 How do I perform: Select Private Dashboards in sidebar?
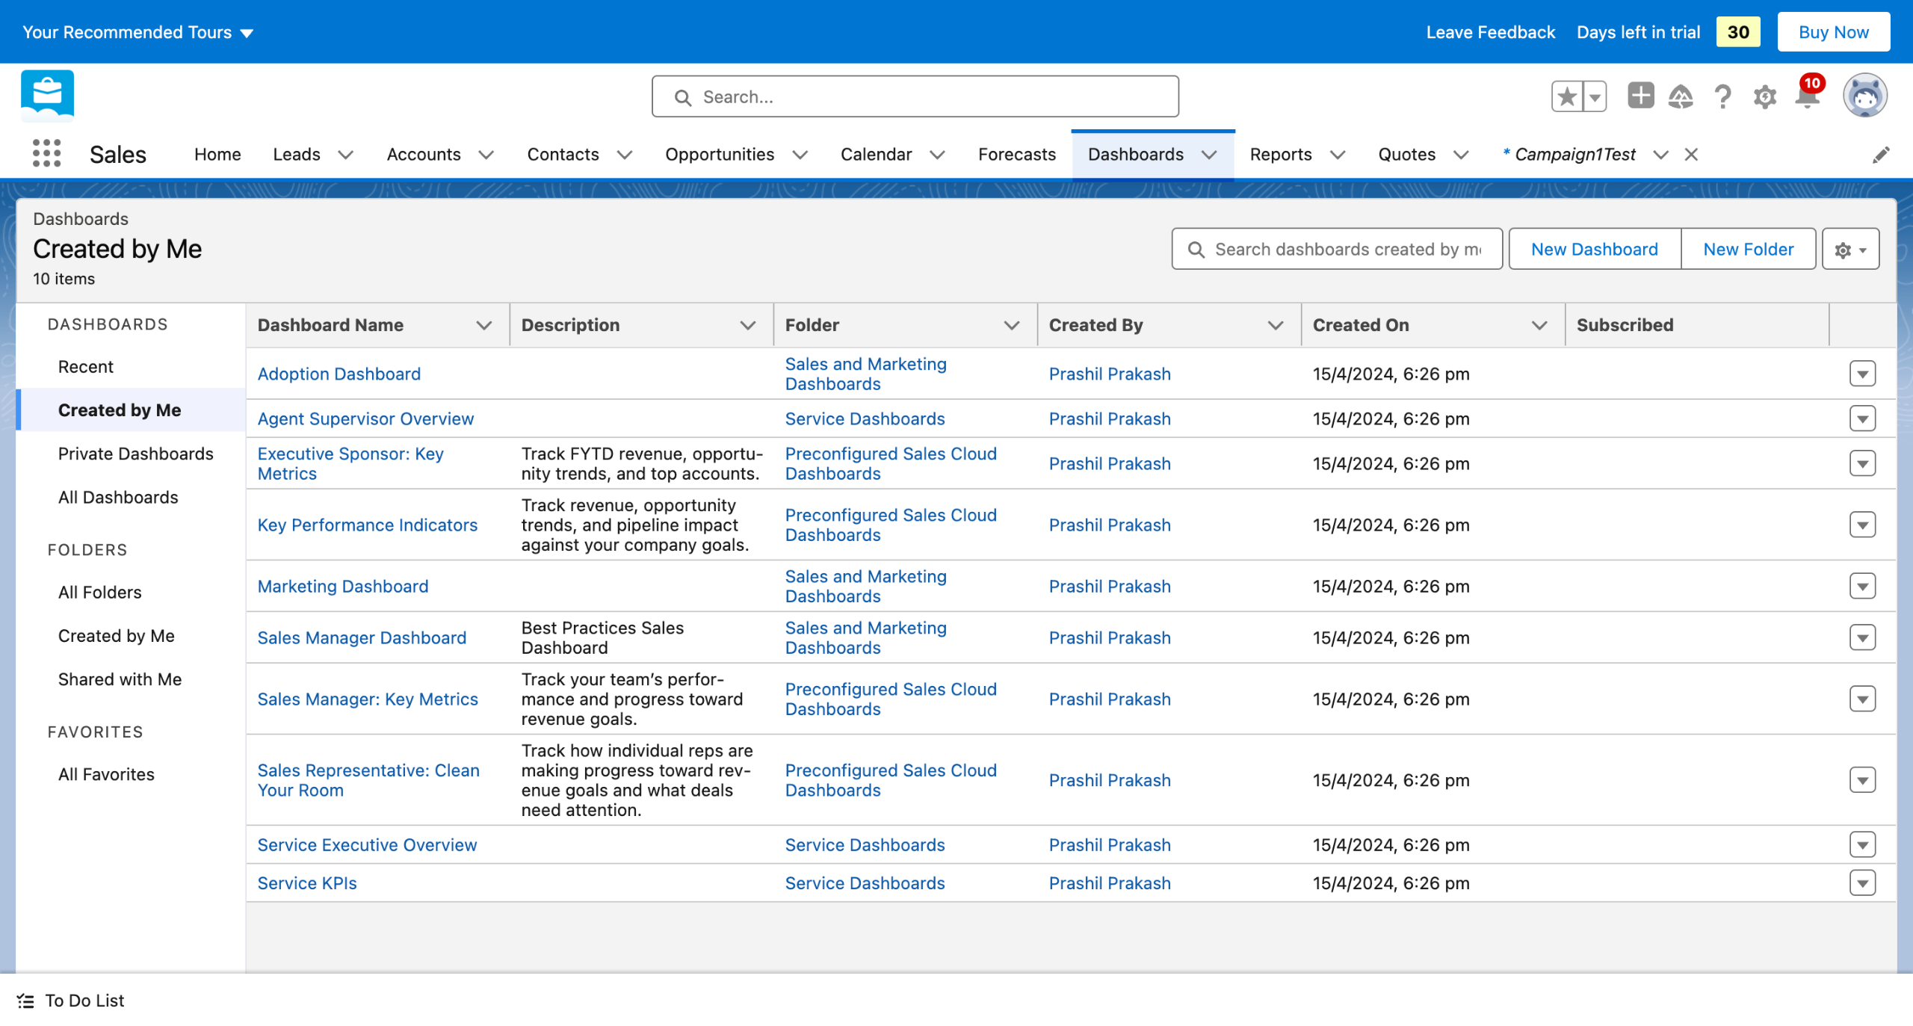pyautogui.click(x=135, y=454)
